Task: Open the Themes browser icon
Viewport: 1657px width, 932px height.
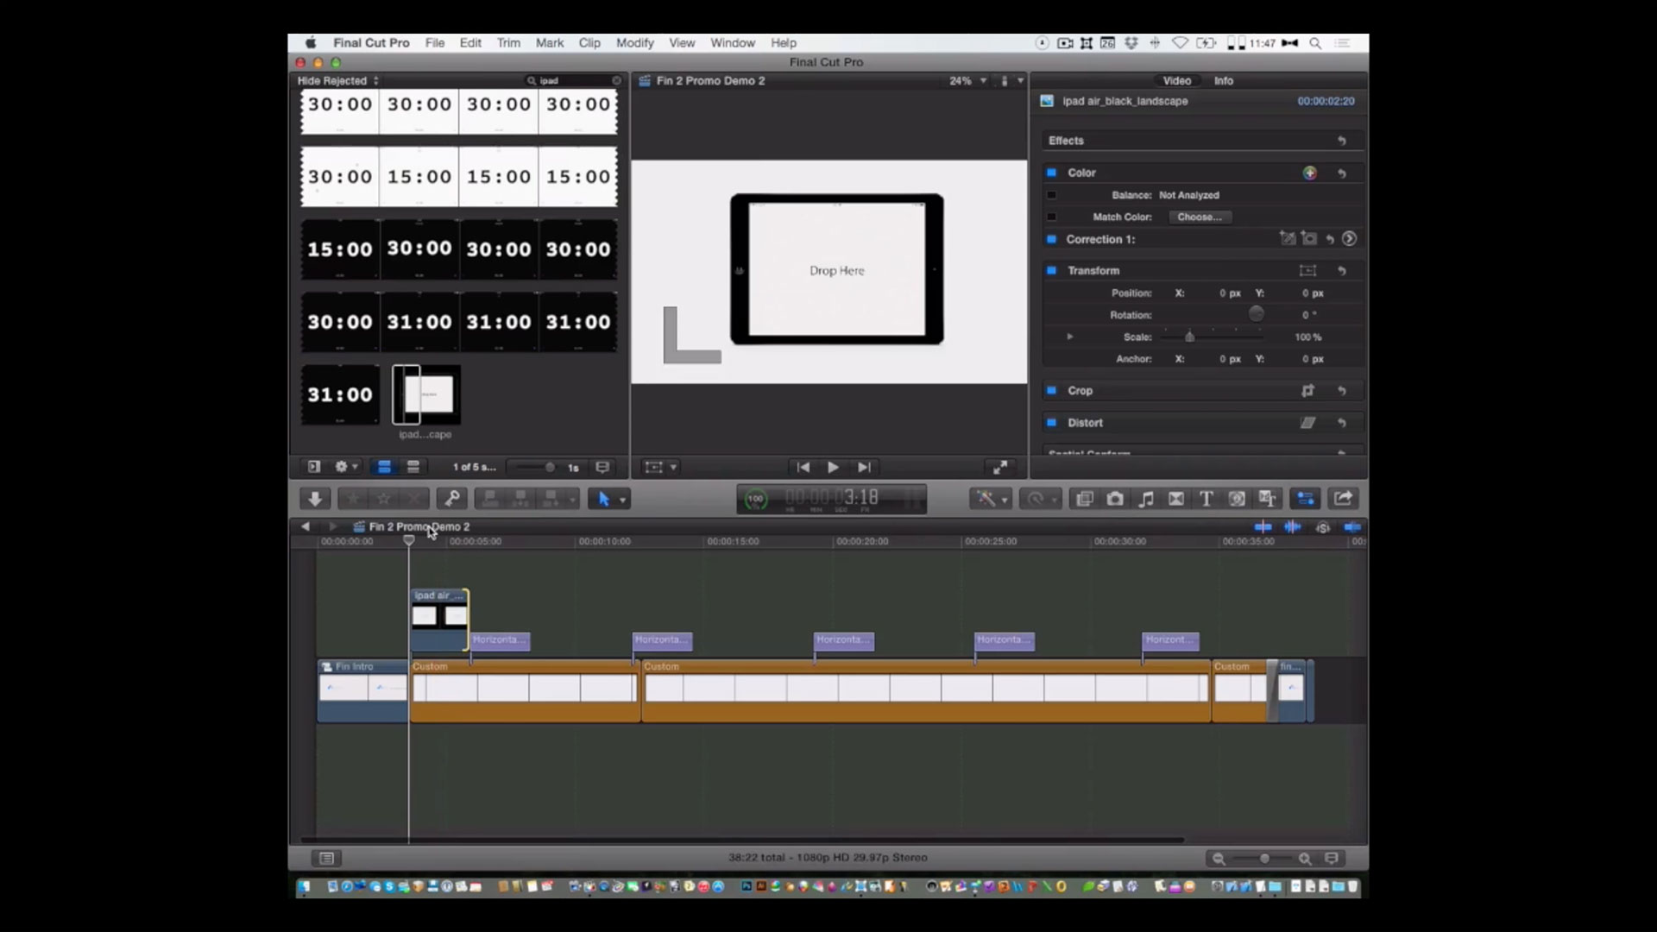Action: click(x=1267, y=499)
